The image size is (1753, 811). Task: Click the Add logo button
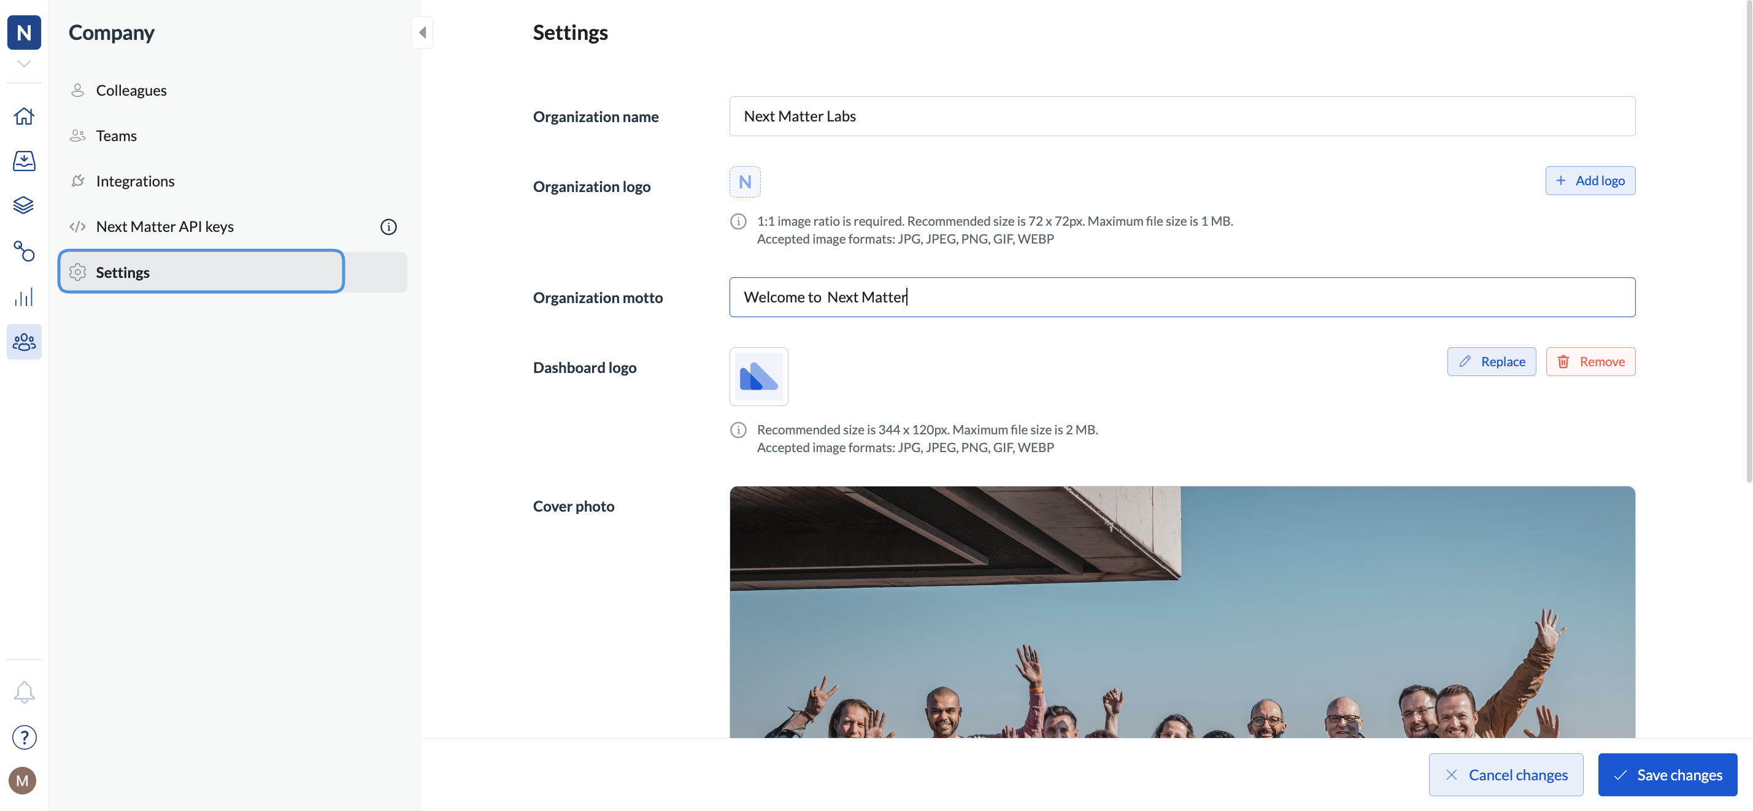(1590, 180)
